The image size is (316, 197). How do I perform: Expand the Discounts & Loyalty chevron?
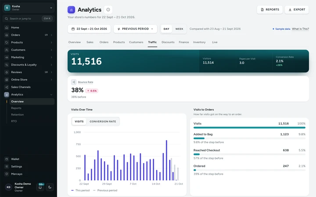(x=51, y=65)
